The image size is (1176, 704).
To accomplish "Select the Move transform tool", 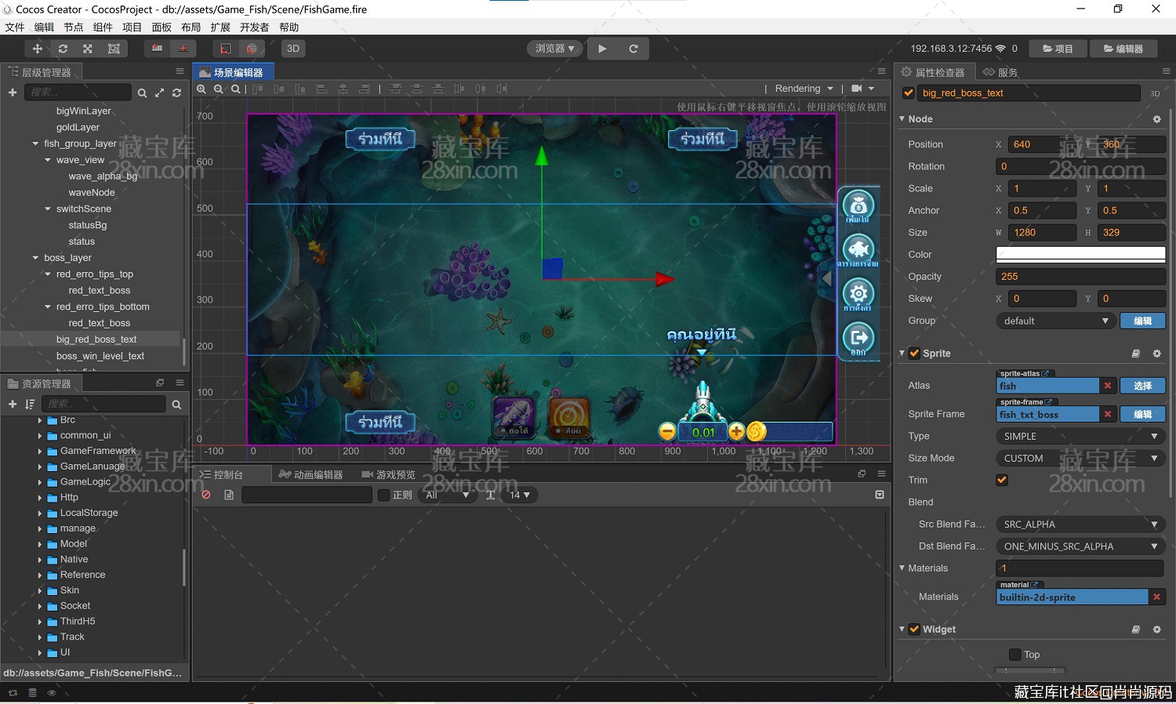I will click(37, 49).
